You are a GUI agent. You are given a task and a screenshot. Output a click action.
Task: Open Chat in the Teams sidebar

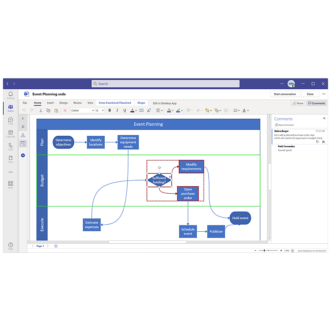(x=11, y=121)
